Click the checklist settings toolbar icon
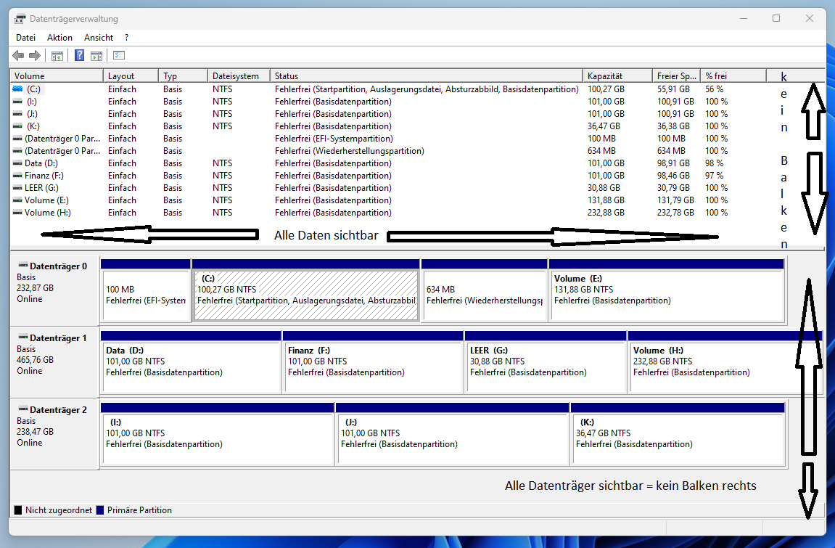Viewport: 835px width, 548px height. 119,55
